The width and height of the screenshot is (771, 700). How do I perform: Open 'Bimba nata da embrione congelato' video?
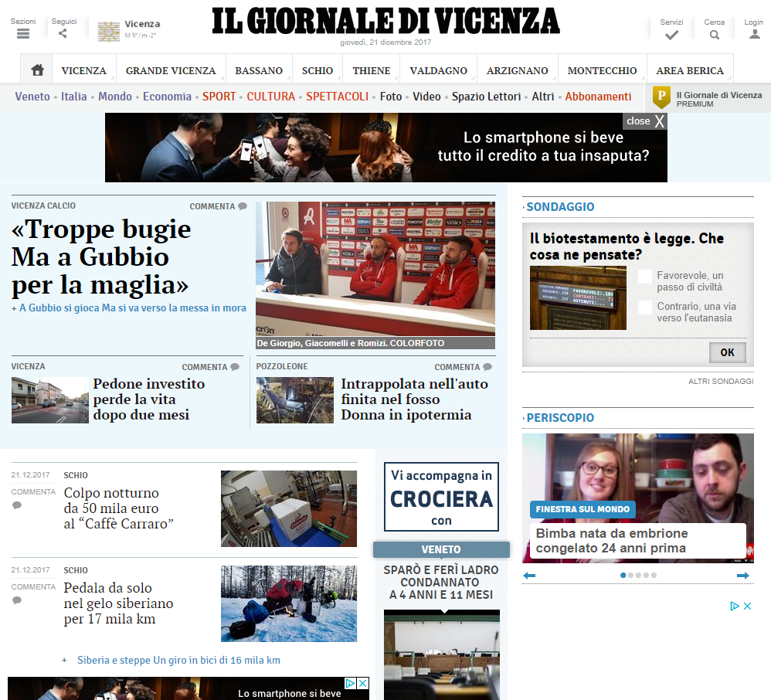611,541
